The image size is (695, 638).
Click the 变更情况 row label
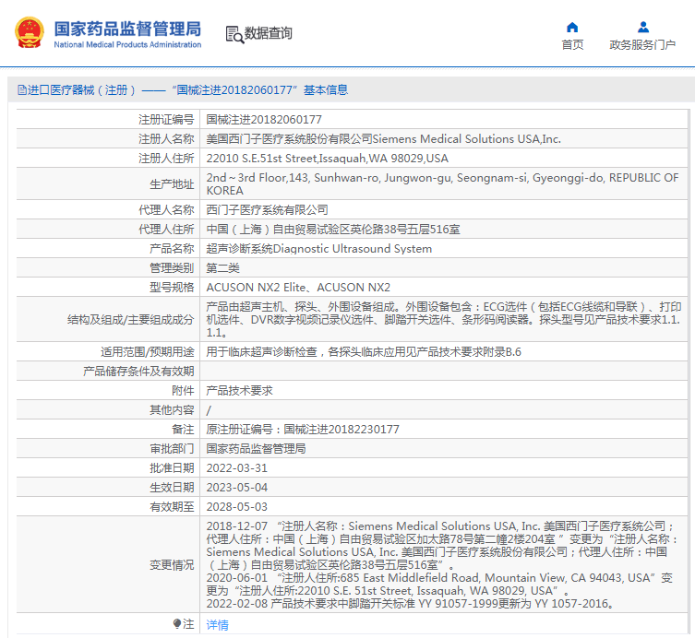[x=172, y=565]
